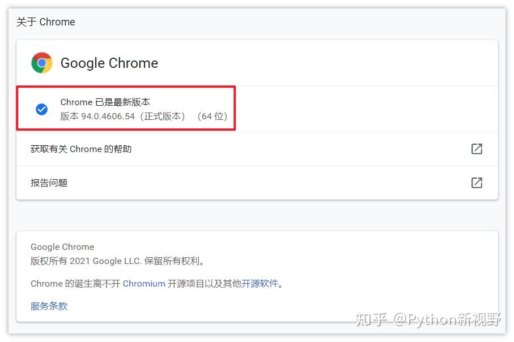This screenshot has width=514, height=342.
Task: Click the external link icon beside 报告问题
Action: pos(477,183)
